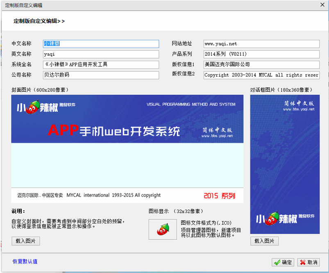
Task: Click the 版权信息2 label
Action: [x=184, y=74]
